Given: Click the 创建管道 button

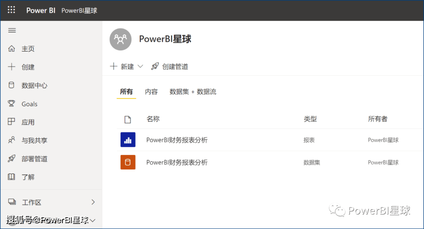Looking at the screenshot, I should (x=170, y=67).
